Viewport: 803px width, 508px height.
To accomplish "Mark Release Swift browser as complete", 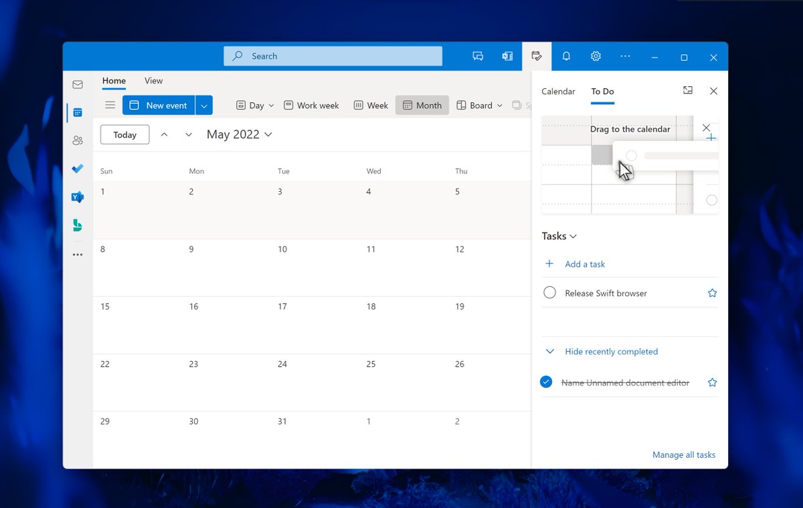I will tap(549, 293).
